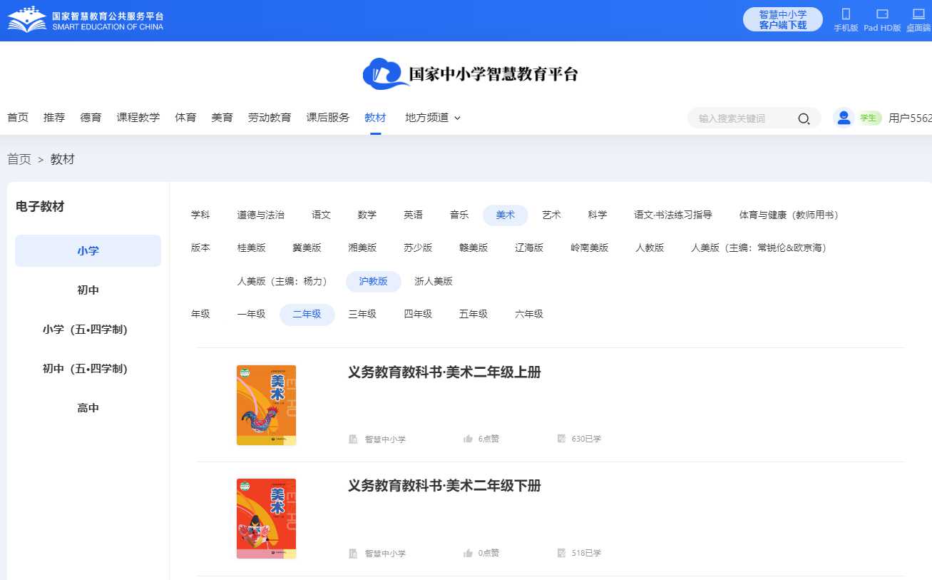Choose subject 音乐
932x580 pixels.
(459, 215)
